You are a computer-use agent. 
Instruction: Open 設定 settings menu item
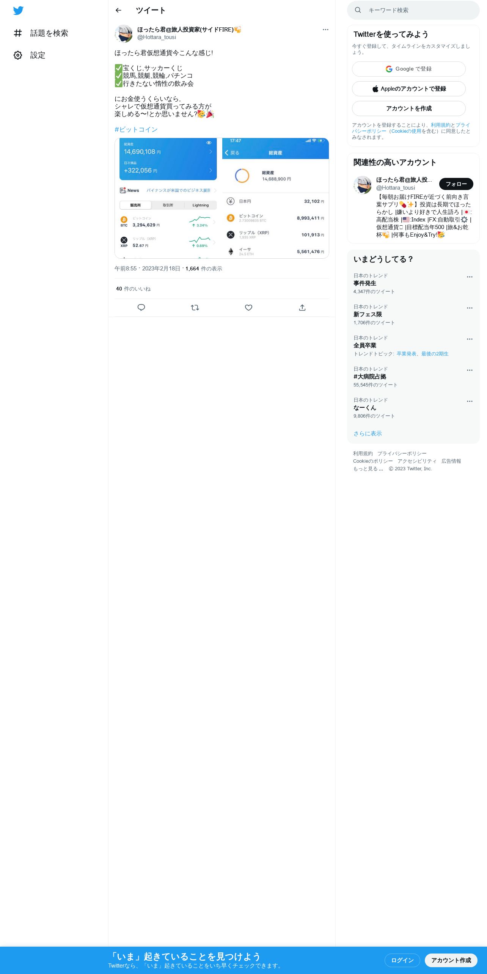pyautogui.click(x=30, y=55)
